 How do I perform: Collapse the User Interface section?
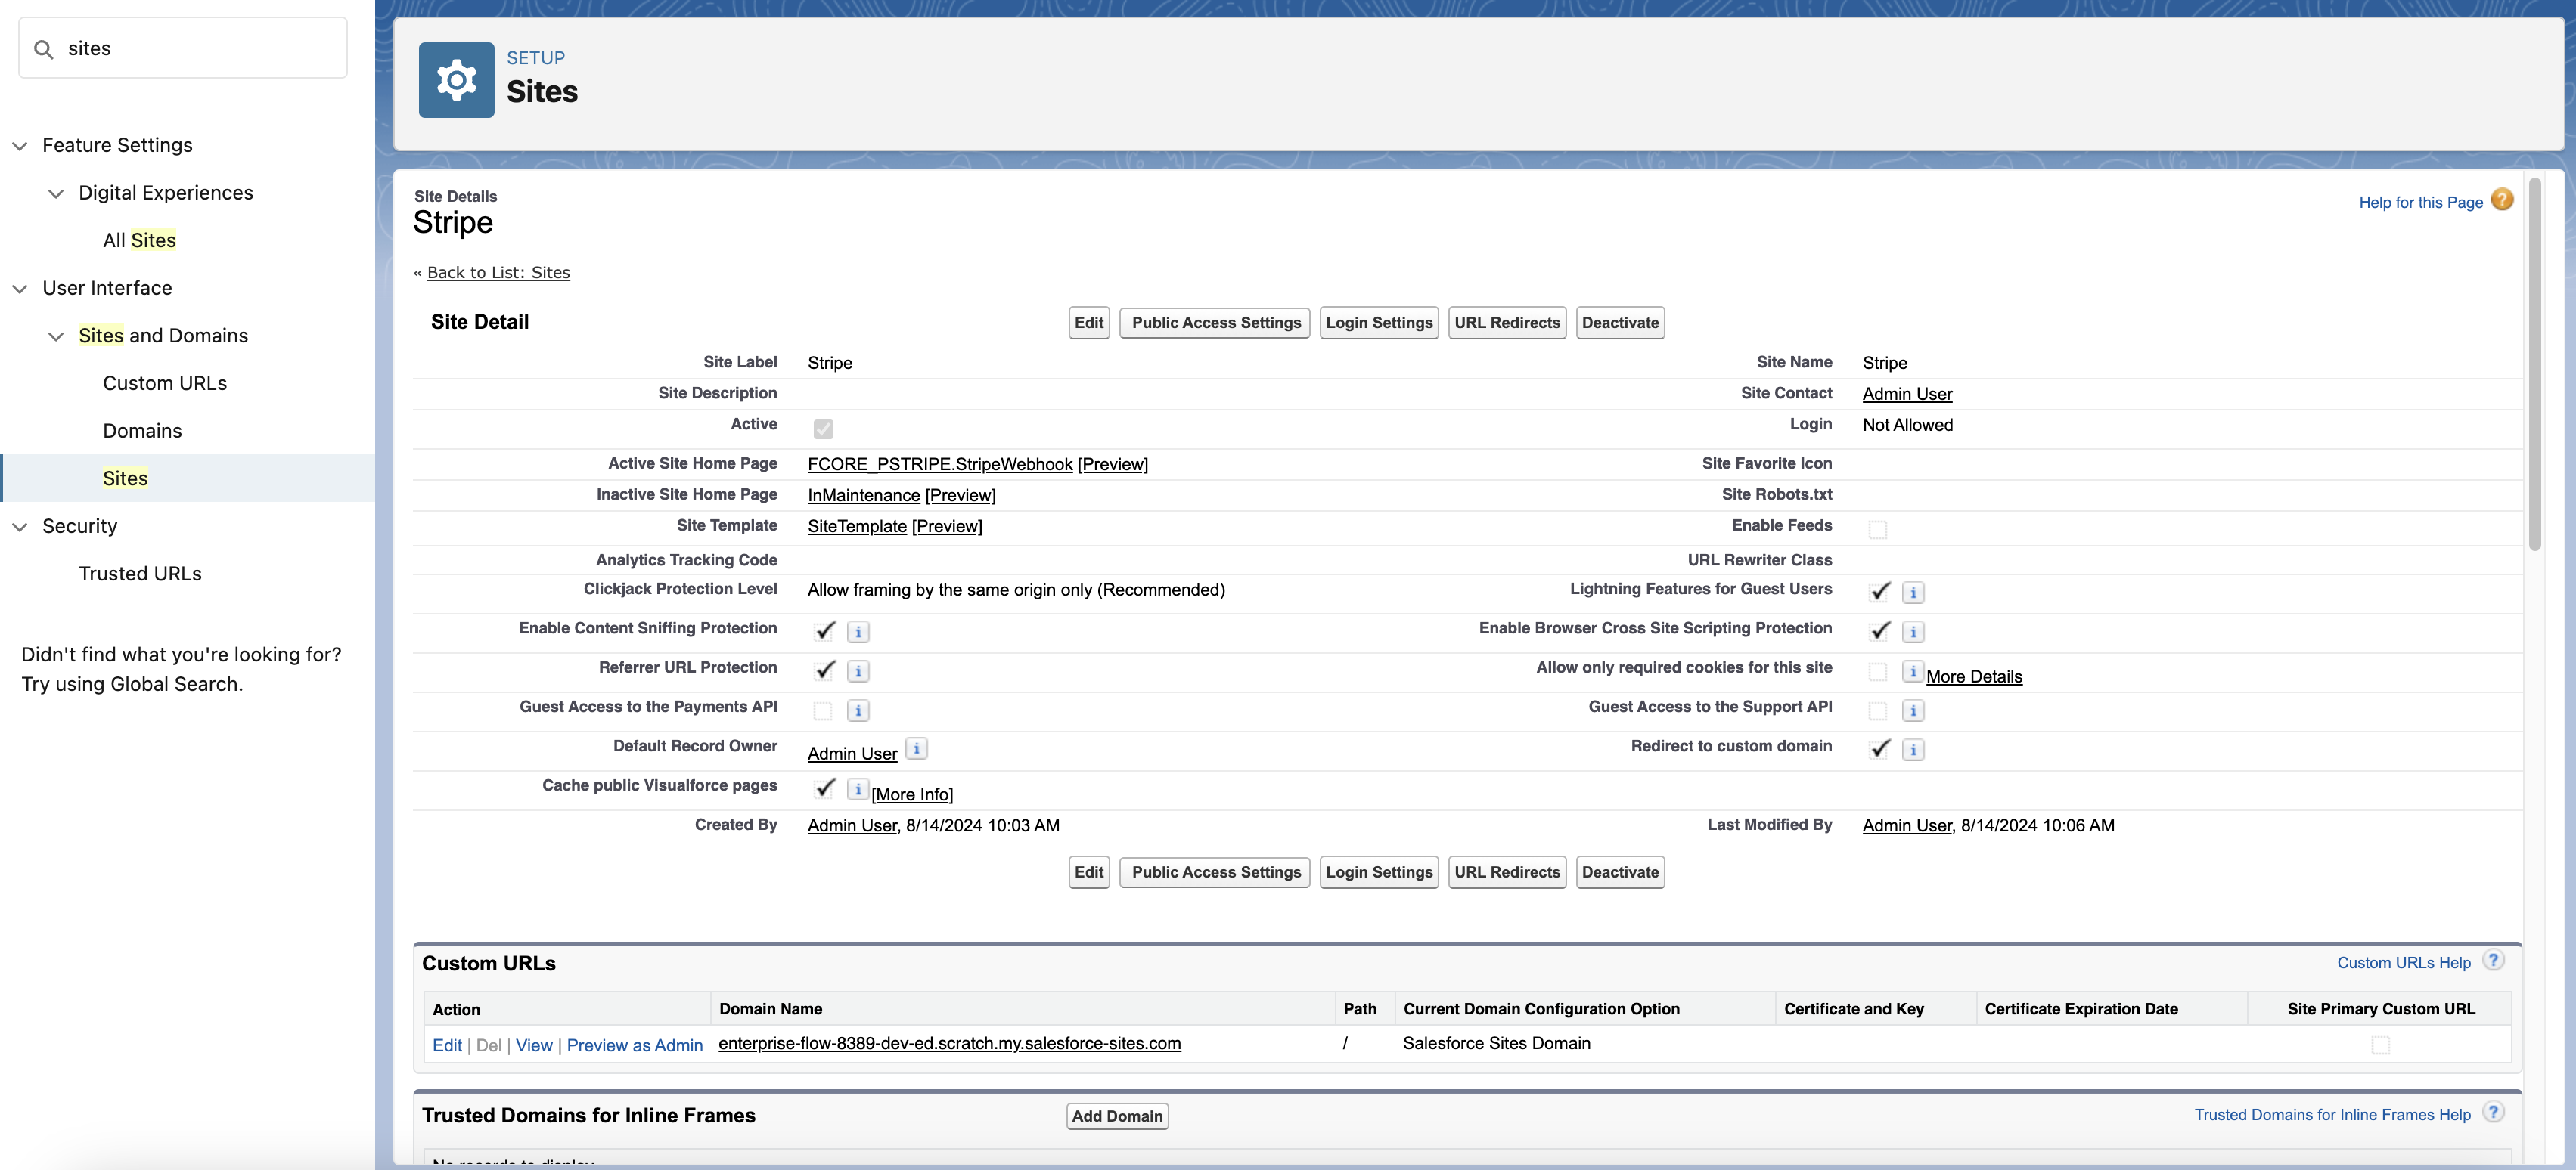(x=20, y=289)
